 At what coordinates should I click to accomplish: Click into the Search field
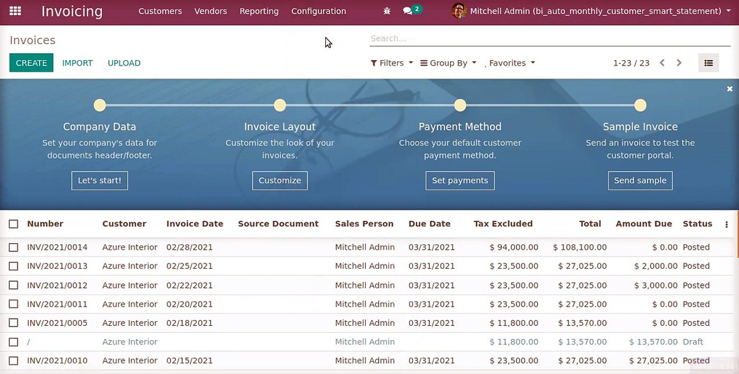click(550, 38)
